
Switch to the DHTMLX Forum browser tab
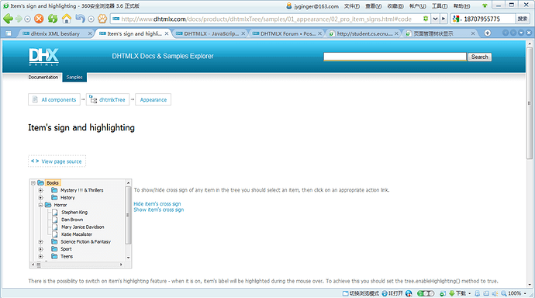click(x=288, y=33)
